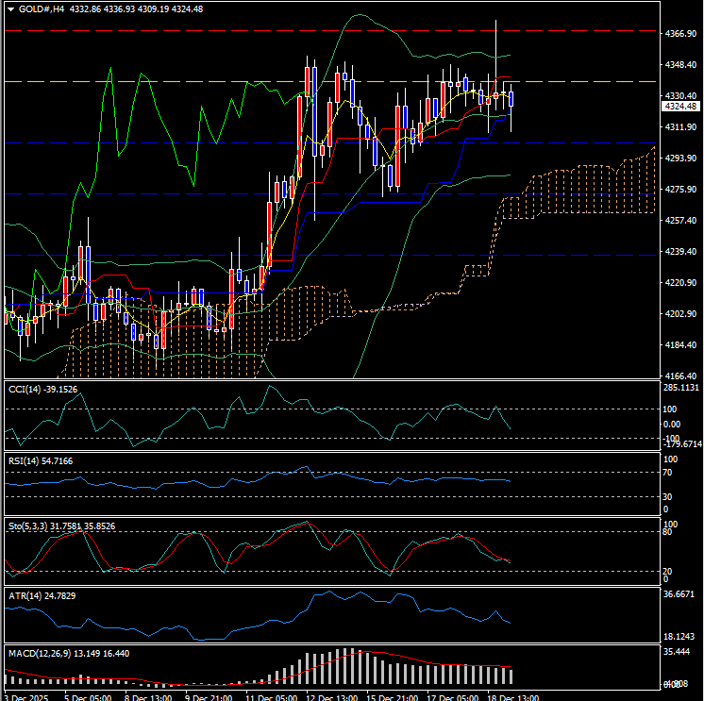704x701 pixels.
Task: Click the 4184.40 price scale label
Action: pos(680,345)
